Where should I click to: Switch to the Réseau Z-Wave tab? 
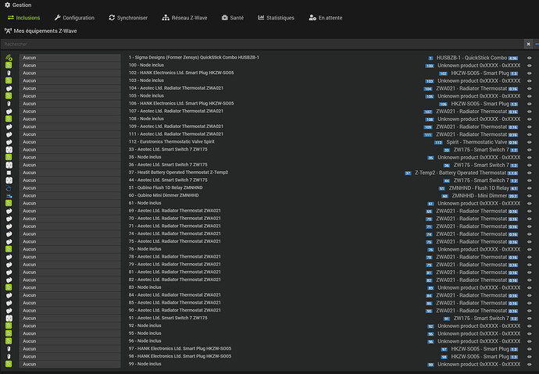click(x=184, y=17)
